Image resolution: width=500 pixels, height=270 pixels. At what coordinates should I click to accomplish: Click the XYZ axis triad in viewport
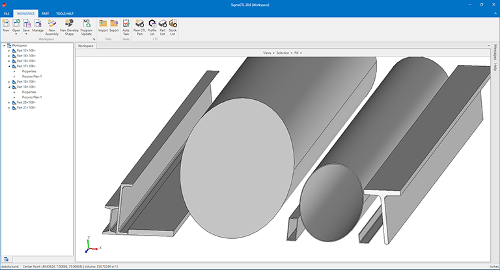92,245
